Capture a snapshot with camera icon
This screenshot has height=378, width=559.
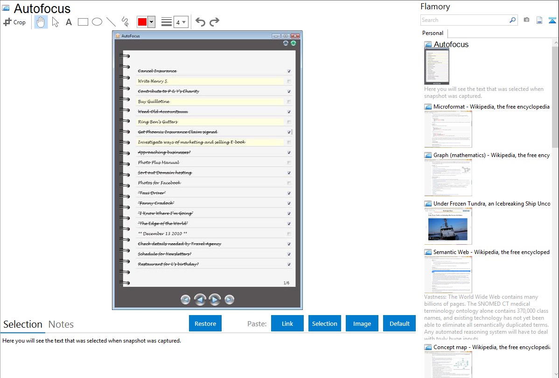(526, 20)
